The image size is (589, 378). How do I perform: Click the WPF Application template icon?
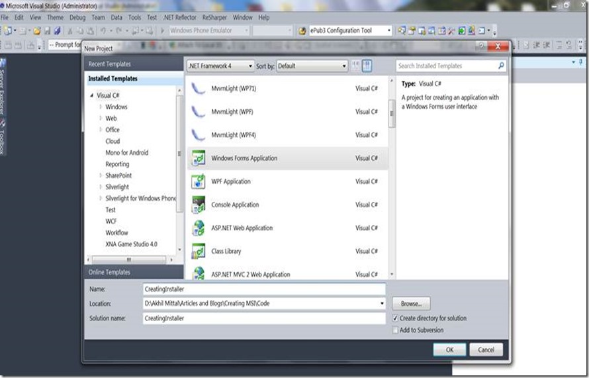click(198, 182)
